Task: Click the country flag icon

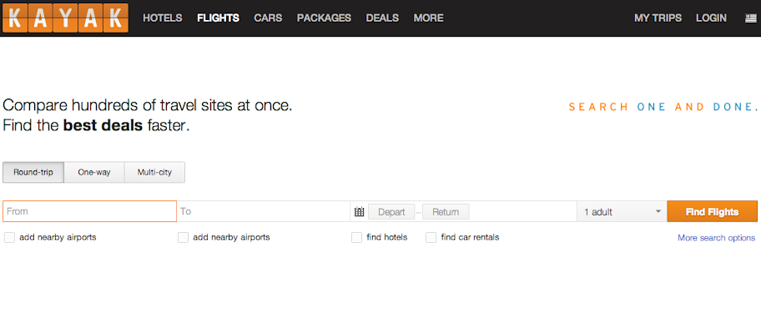Action: pos(751,18)
